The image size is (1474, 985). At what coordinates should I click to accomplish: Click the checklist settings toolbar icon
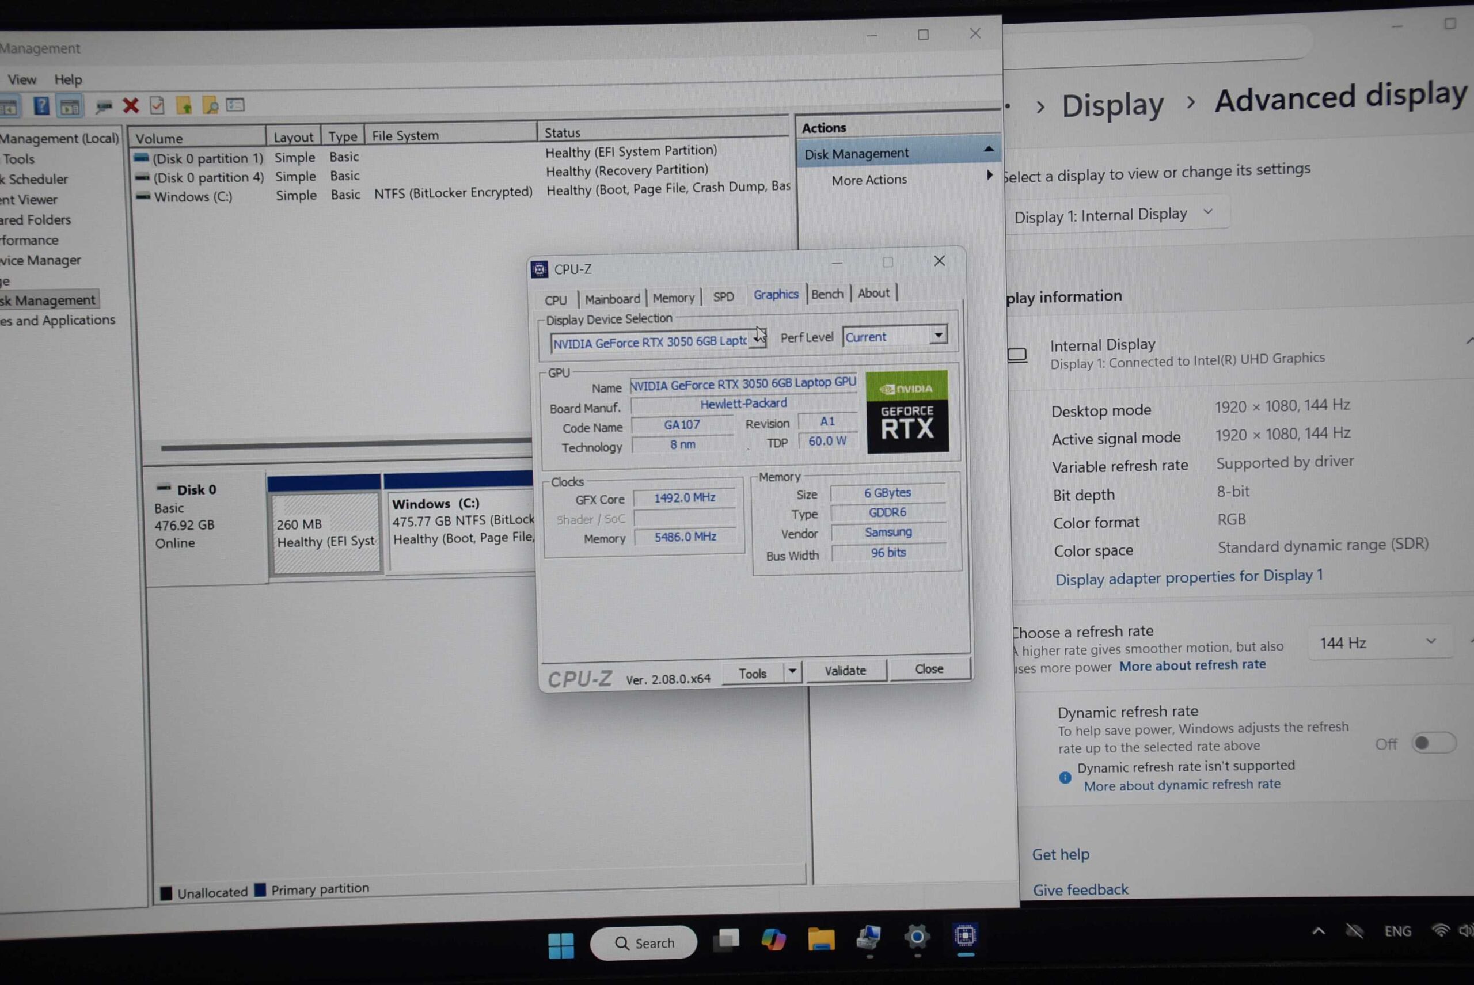(235, 105)
